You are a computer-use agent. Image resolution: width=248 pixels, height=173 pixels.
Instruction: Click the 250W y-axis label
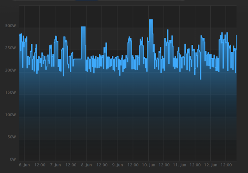pyautogui.click(x=11, y=48)
